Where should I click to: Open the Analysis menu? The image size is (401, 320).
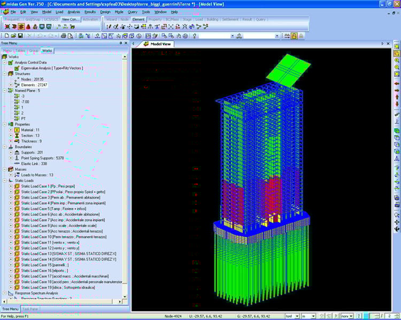74,12
